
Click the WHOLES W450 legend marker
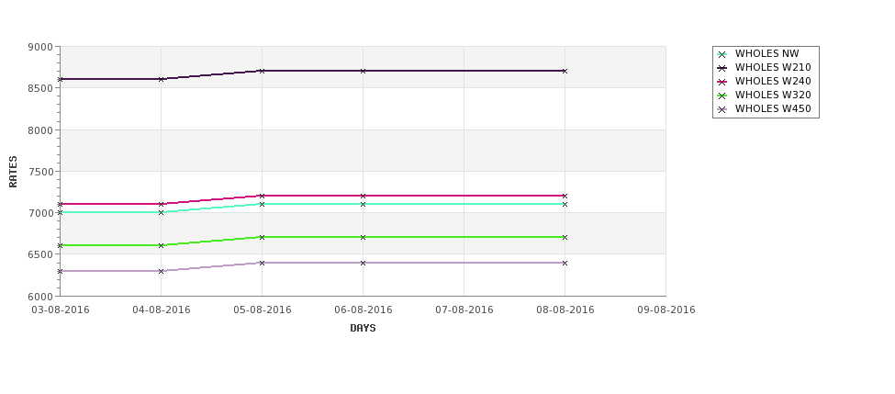pyautogui.click(x=722, y=109)
